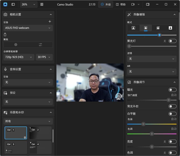Collapse the 音频设置 audio settings section
Screen dimensions: 180x156
click(x=51, y=69)
